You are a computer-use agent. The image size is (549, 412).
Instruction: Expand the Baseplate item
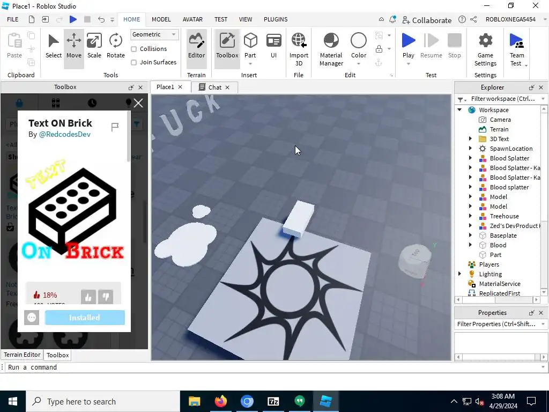(470, 236)
